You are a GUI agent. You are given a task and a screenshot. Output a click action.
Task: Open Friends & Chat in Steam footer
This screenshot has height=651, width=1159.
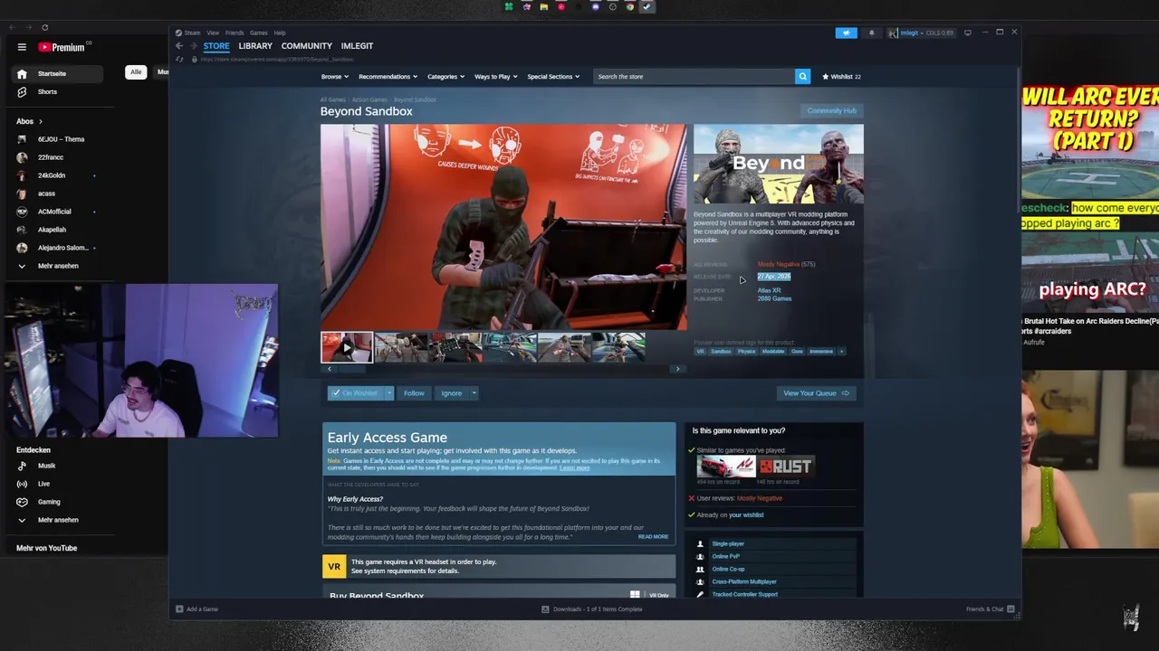pos(990,609)
